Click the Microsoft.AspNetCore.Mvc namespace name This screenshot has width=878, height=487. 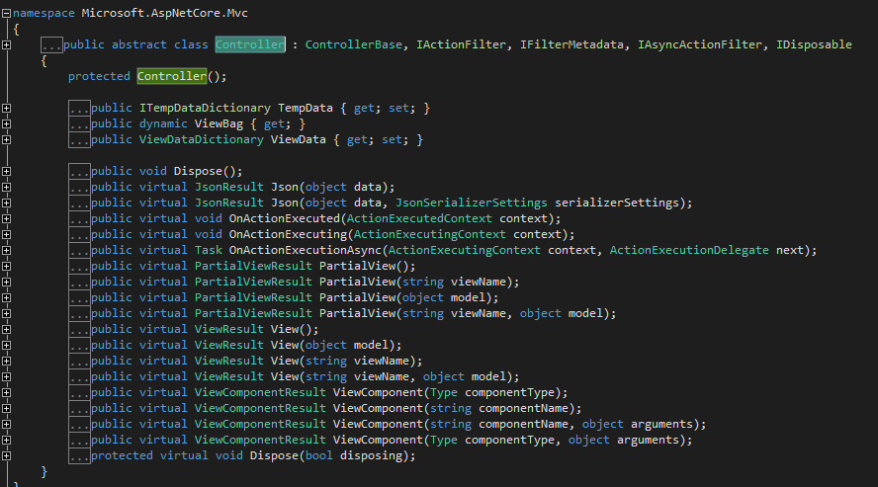tap(164, 13)
